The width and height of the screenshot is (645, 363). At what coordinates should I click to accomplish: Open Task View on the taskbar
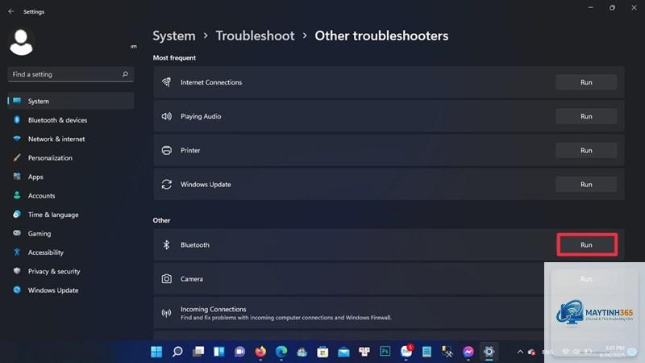pos(198,352)
